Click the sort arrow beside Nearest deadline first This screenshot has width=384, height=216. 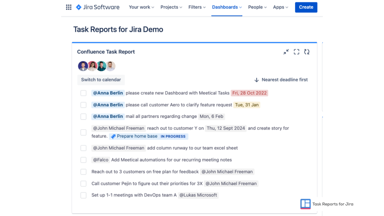(256, 80)
